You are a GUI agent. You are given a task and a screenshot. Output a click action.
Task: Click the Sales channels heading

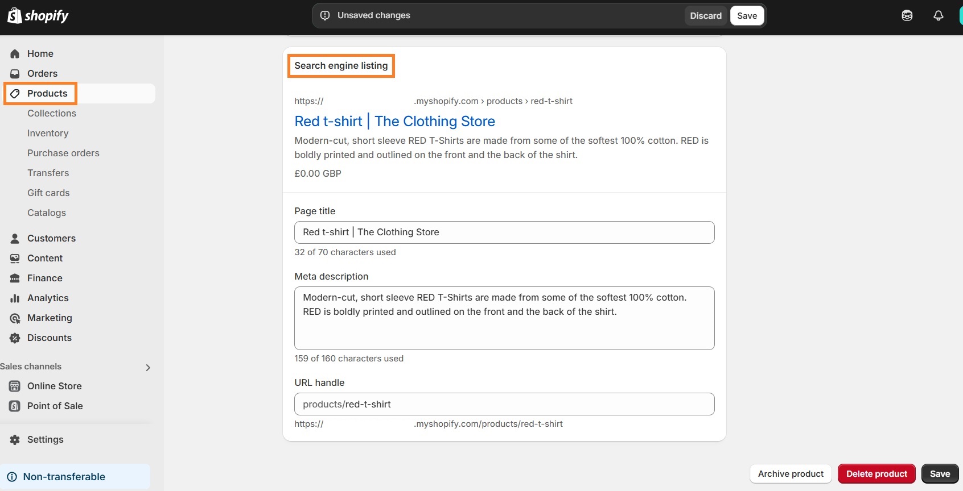[x=31, y=367]
